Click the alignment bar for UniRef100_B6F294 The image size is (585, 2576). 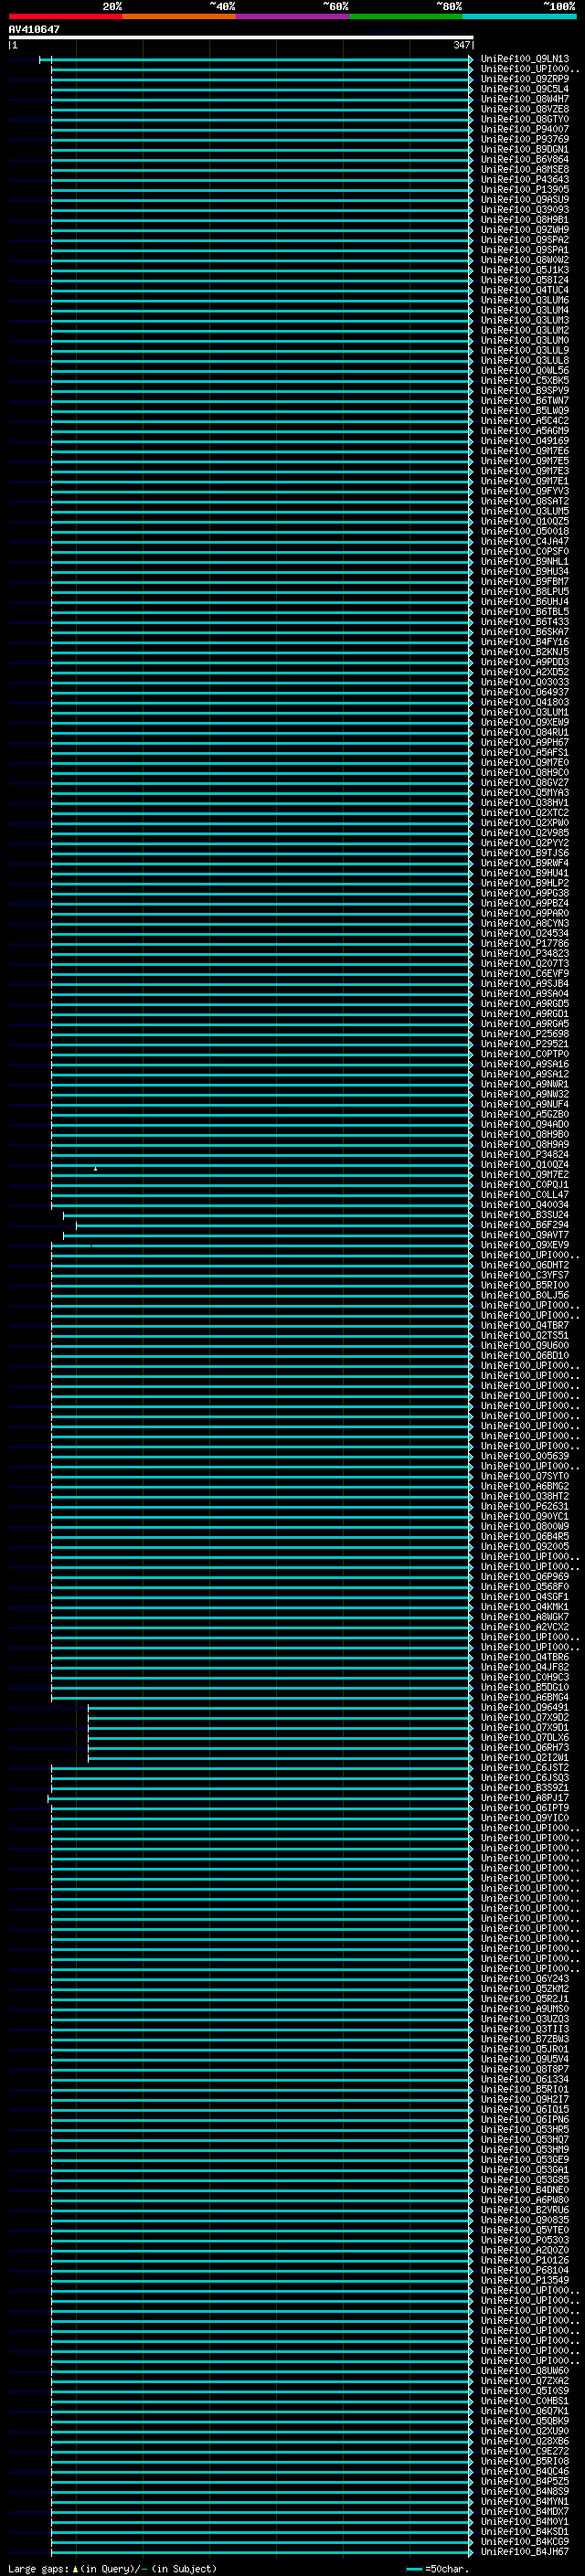coord(275,1225)
